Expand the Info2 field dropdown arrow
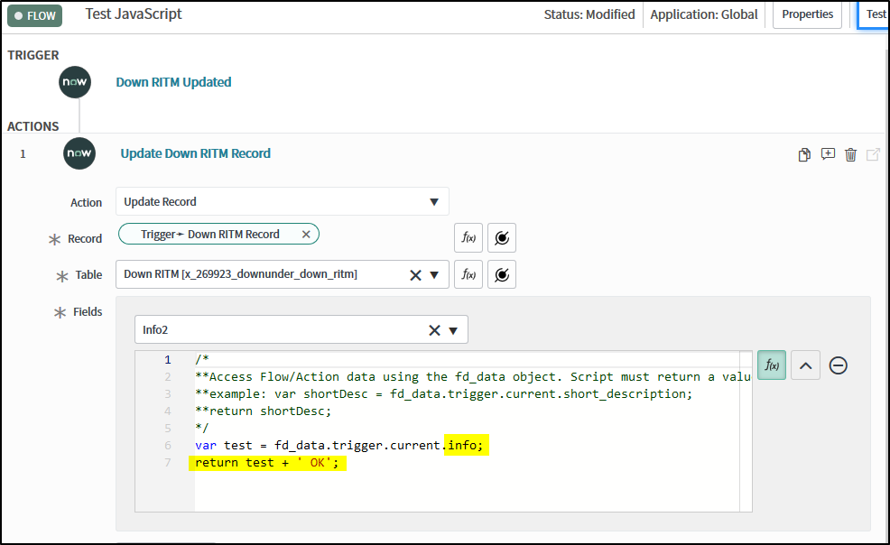 point(453,330)
